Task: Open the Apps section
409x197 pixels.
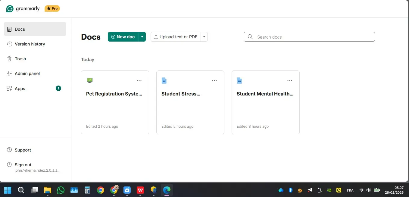Action: tap(35, 89)
